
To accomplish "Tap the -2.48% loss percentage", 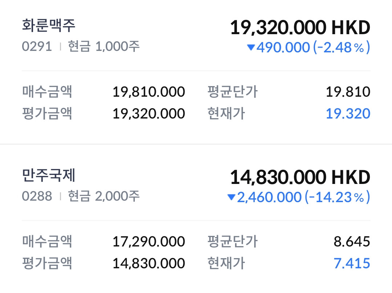I will pyautogui.click(x=342, y=47).
